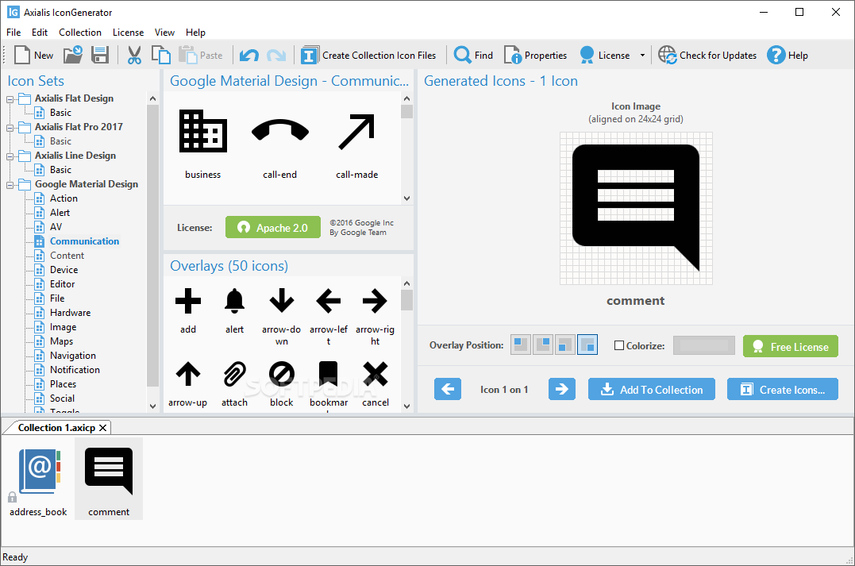Set overlay position to top-left
Viewport: 855px width, 566px height.
[521, 345]
